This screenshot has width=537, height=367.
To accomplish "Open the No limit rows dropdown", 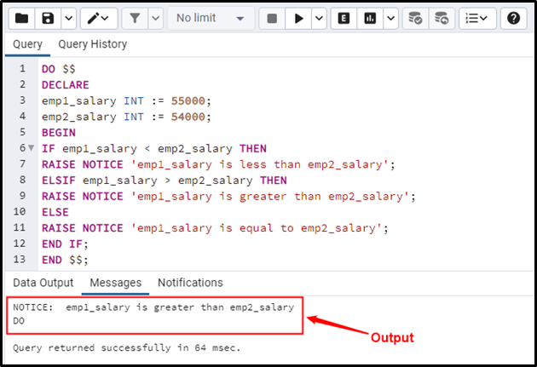I will point(211,18).
